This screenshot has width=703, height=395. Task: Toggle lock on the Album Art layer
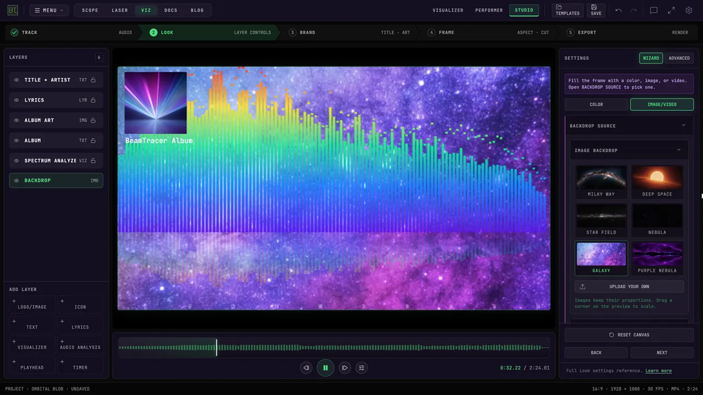(x=93, y=120)
